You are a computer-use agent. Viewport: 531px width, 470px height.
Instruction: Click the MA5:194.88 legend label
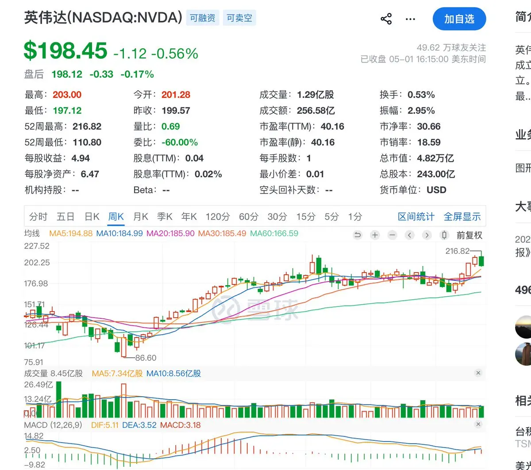click(x=71, y=233)
